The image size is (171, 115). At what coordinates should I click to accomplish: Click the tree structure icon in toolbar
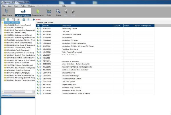tap(14, 20)
